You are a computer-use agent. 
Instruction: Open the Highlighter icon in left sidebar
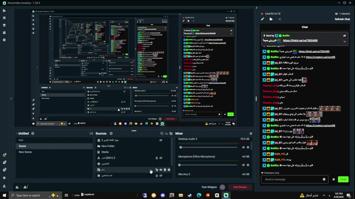click(4, 33)
